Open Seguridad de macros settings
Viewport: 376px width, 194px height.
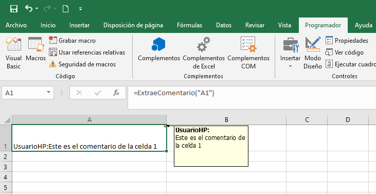click(82, 64)
